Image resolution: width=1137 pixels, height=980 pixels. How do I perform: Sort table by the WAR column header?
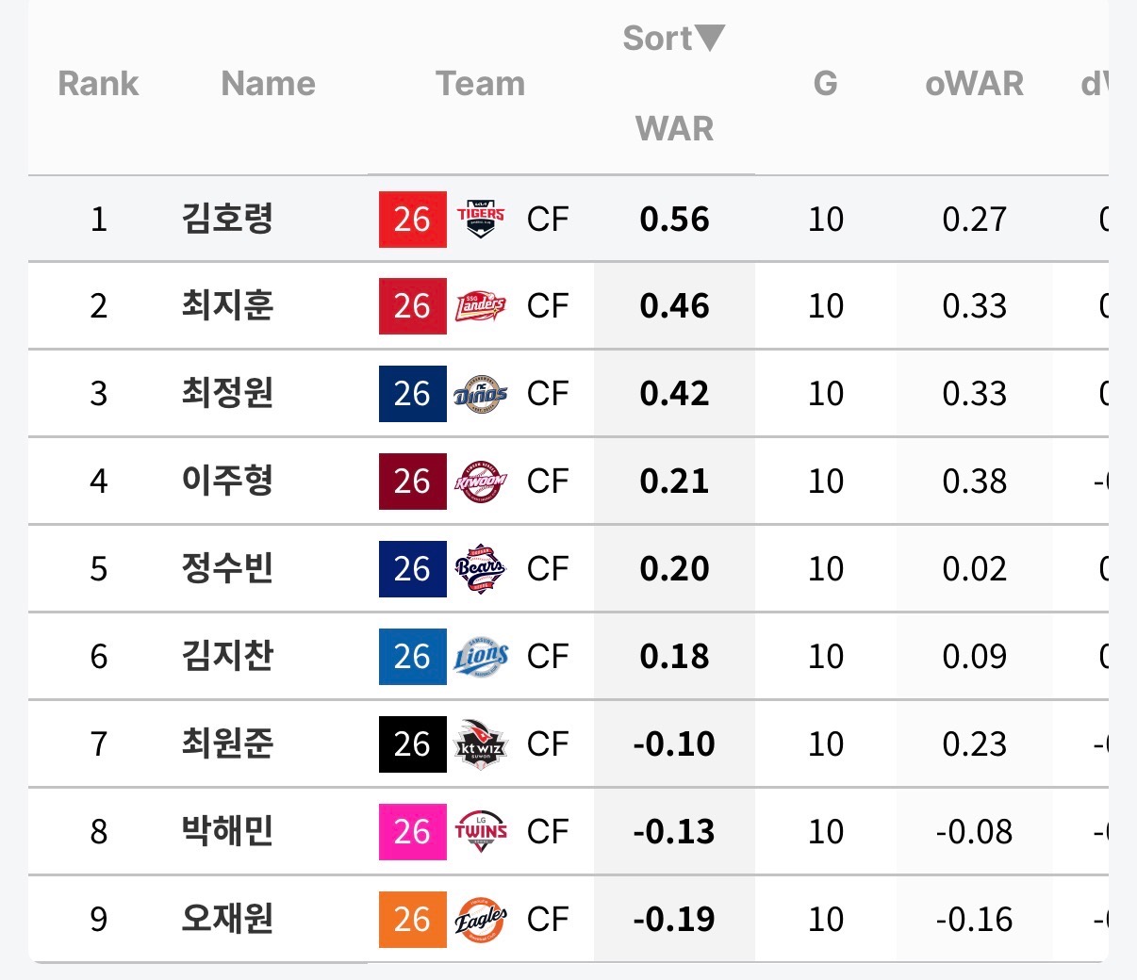point(674,128)
